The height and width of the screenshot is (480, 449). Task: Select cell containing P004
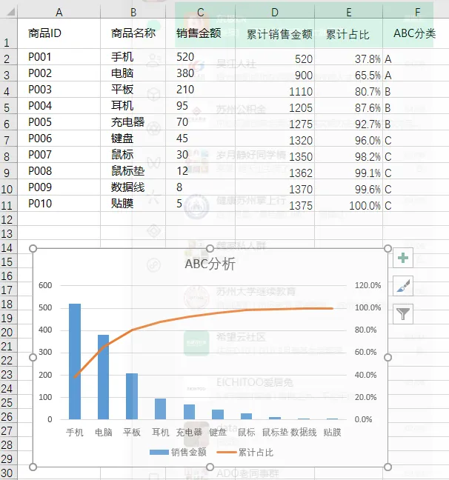click(x=59, y=106)
